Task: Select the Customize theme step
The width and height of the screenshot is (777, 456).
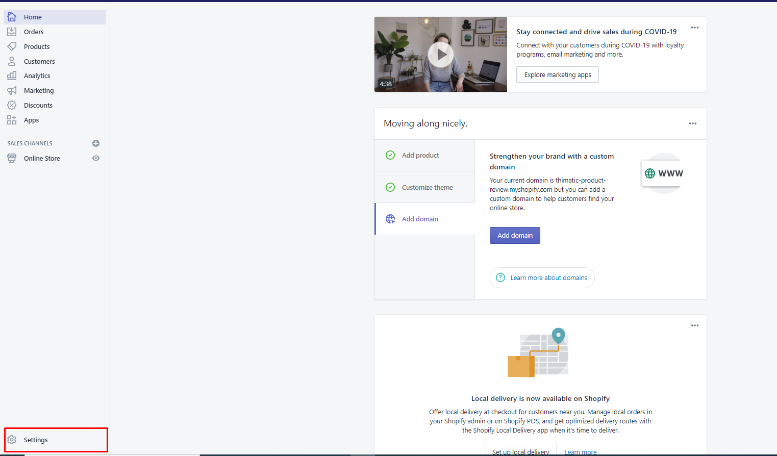Action: coord(424,187)
